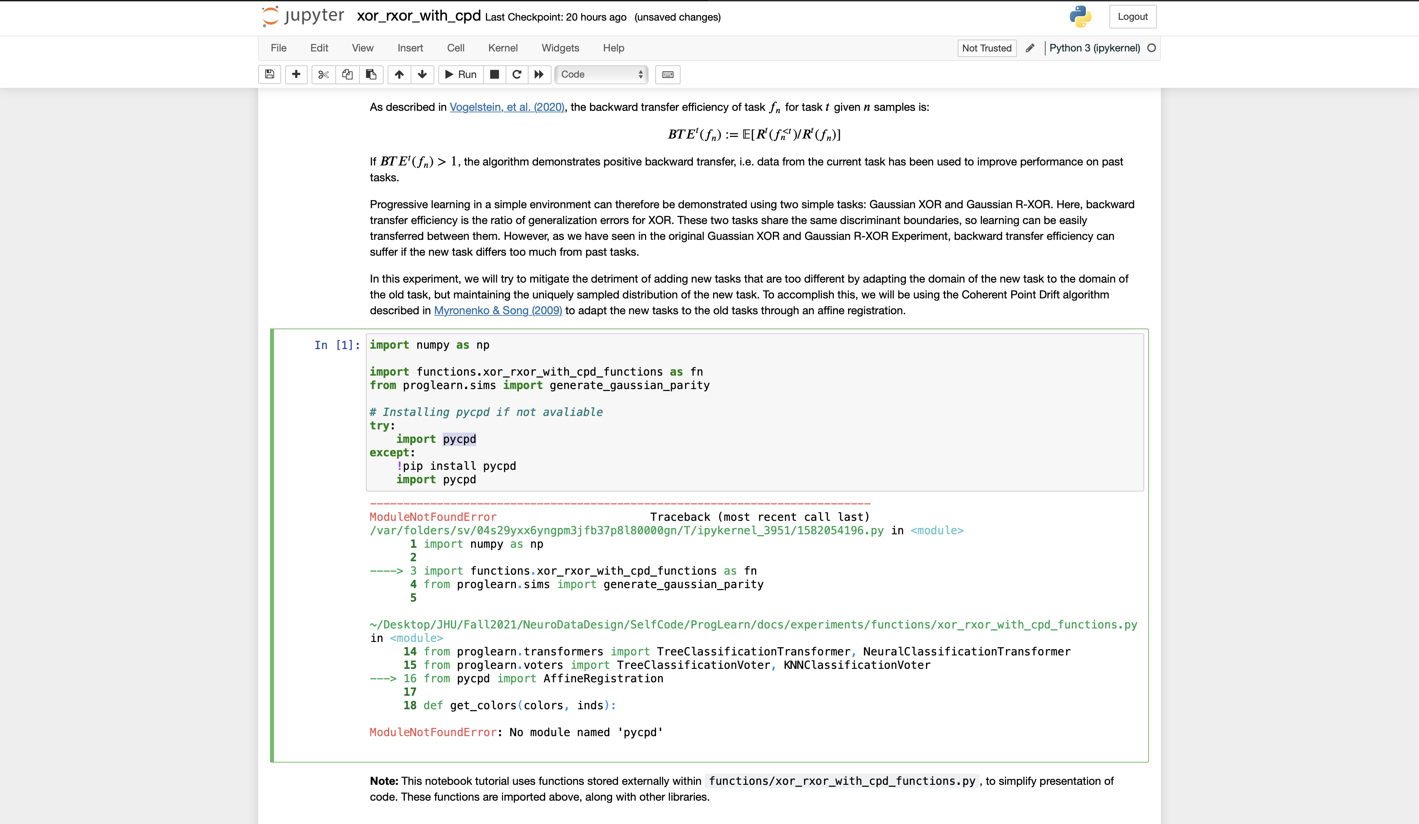Open the Widgets menu
1419x824 pixels.
coord(560,48)
